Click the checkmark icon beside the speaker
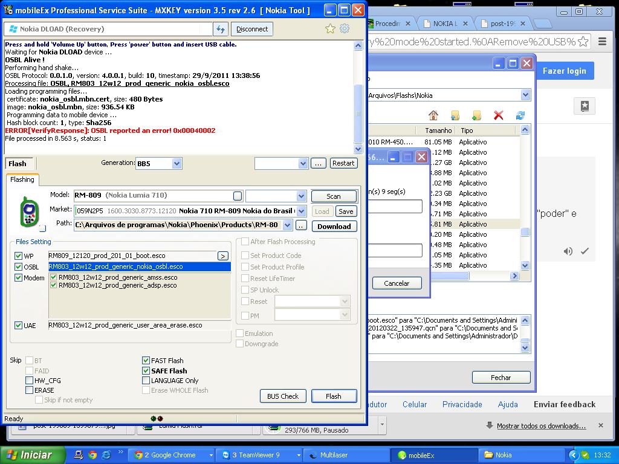The width and height of the screenshot is (619, 464). point(585,251)
